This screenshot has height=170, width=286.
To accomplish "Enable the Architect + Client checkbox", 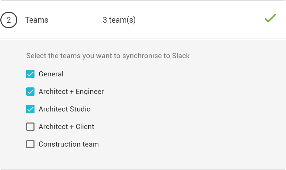I will click(x=30, y=127).
